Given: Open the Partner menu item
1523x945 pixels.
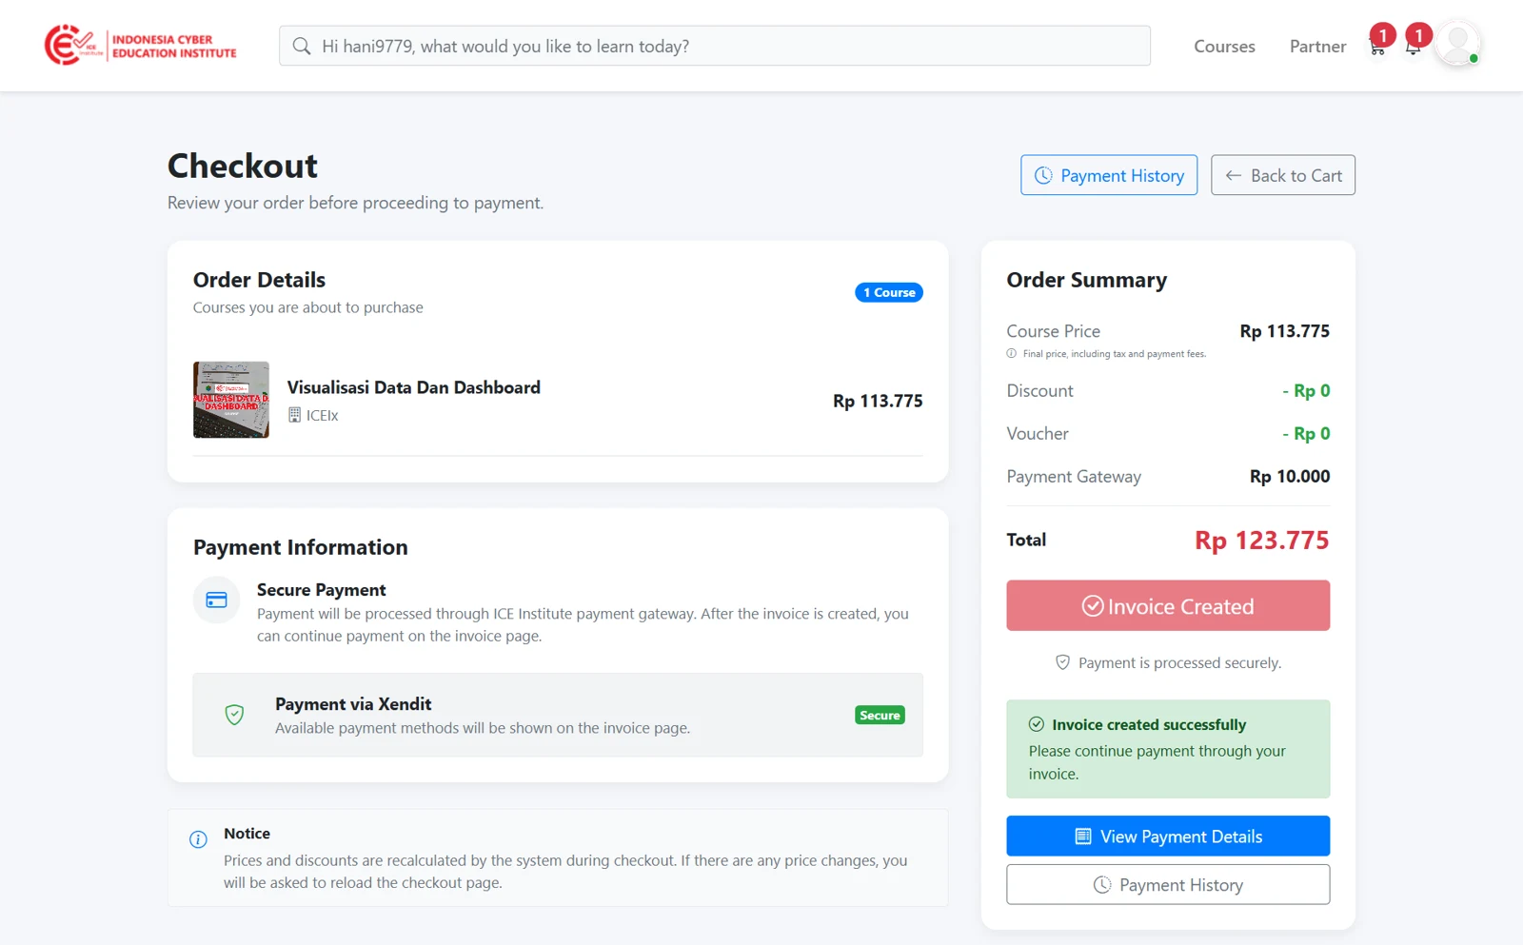Looking at the screenshot, I should [x=1317, y=46].
